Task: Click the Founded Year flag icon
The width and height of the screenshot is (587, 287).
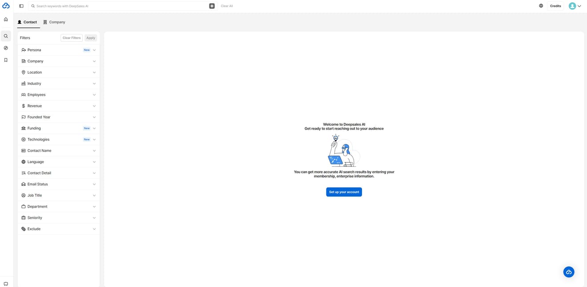Action: [x=24, y=117]
